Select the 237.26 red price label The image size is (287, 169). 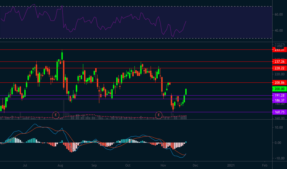[x=280, y=61]
